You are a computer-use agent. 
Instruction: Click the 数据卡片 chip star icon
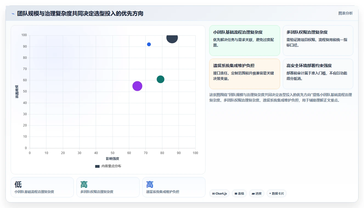(270, 193)
